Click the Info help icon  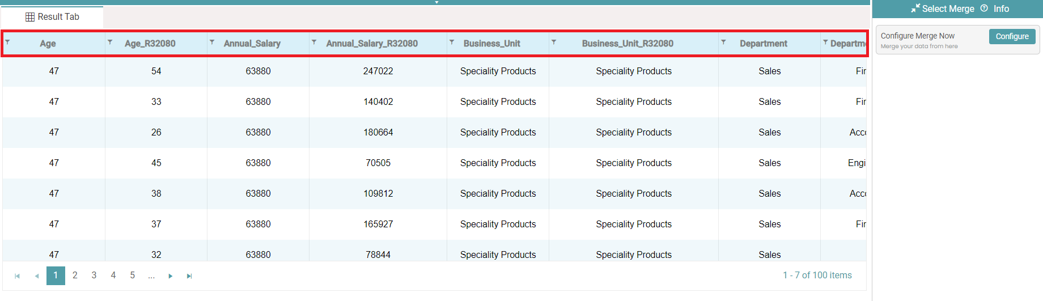point(984,9)
